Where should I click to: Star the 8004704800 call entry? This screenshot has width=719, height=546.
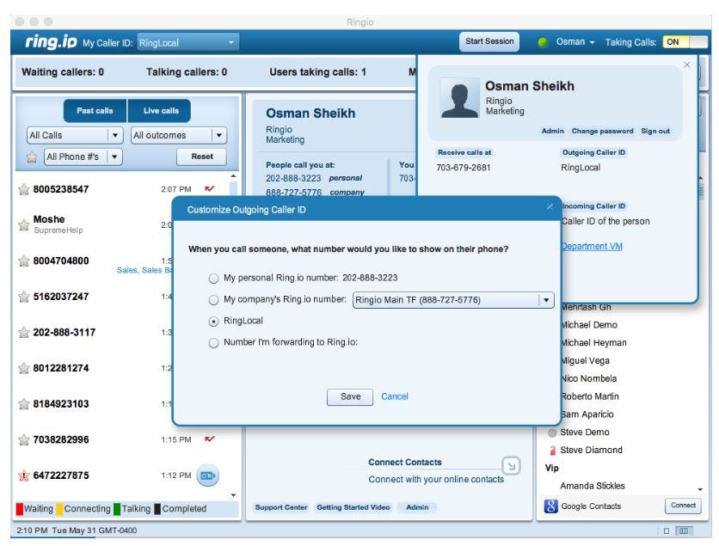tap(24, 261)
